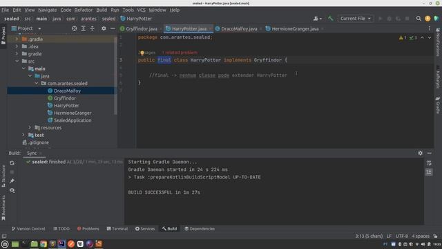Expand the .idea folder
This screenshot has height=249, width=442.
click(17, 46)
